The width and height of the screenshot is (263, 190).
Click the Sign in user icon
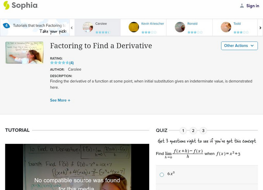[242, 6]
